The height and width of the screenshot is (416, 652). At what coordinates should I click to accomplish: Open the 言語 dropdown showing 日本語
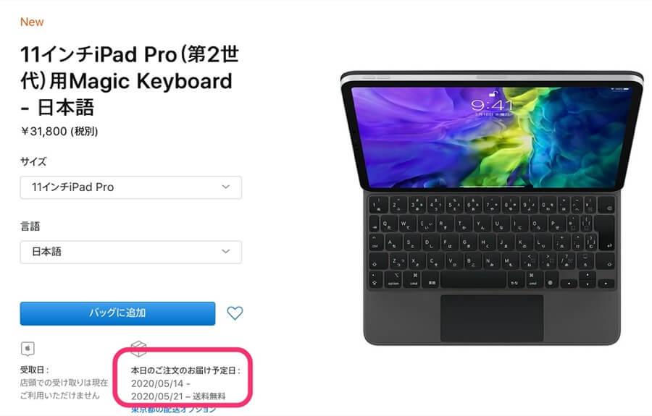tap(131, 252)
